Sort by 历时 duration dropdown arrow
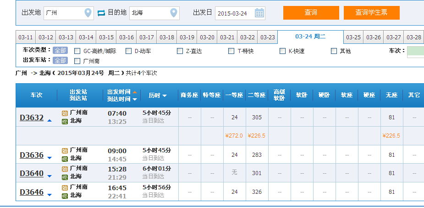This screenshot has width=424, height=208. (164, 96)
